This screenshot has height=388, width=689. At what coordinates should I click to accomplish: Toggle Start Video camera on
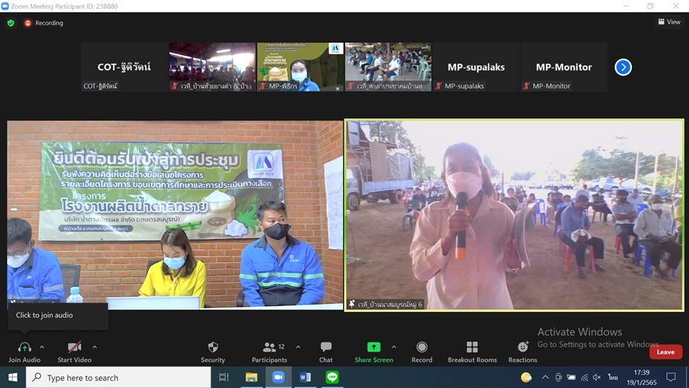(74, 351)
